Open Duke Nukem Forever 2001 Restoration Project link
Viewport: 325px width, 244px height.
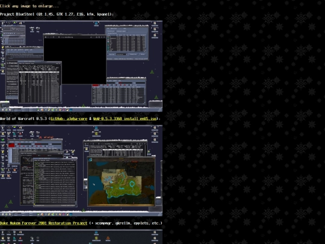click(x=43, y=224)
